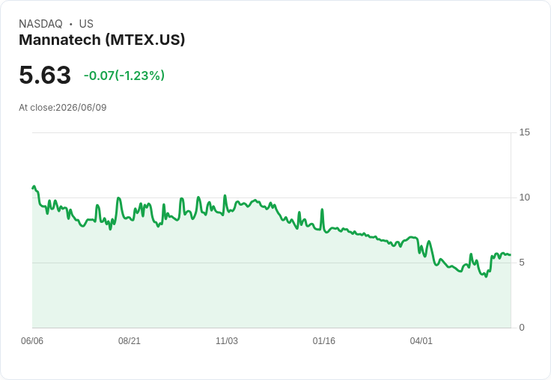Click the 01/16 date axis label
The width and height of the screenshot is (551, 380).
coord(324,340)
